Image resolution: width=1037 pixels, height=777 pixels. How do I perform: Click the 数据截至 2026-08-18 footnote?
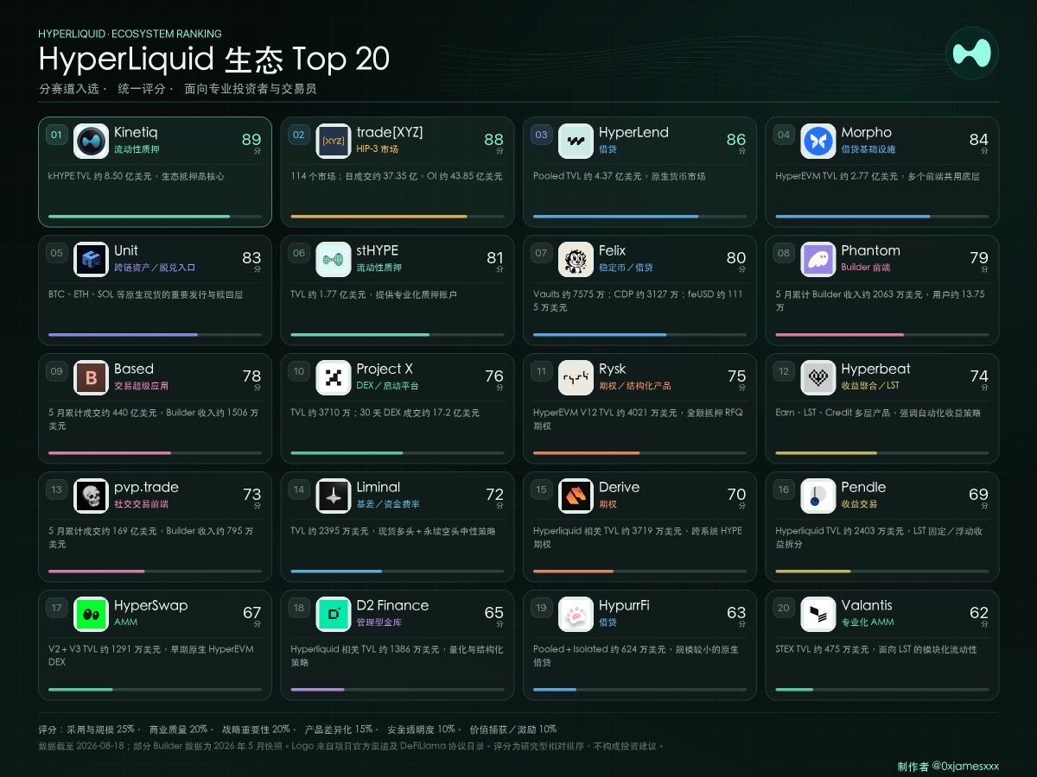(352, 746)
